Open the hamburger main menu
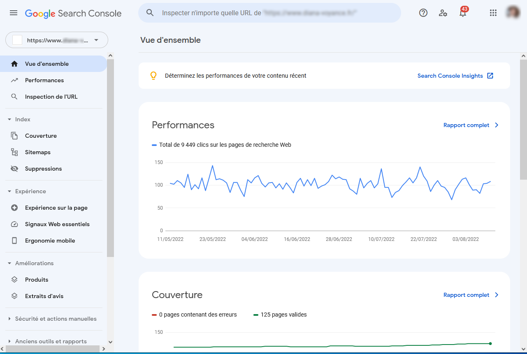Image resolution: width=527 pixels, height=354 pixels. click(x=14, y=13)
